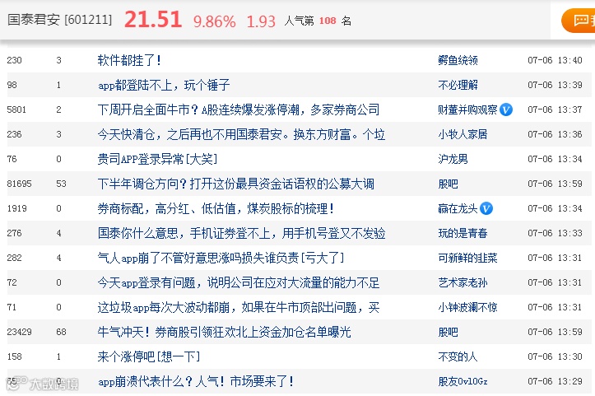The height and width of the screenshot is (396, 595).
Task: Open post 下周开启全面牛市？A股连续爆发涨停潮
Action: (x=239, y=109)
